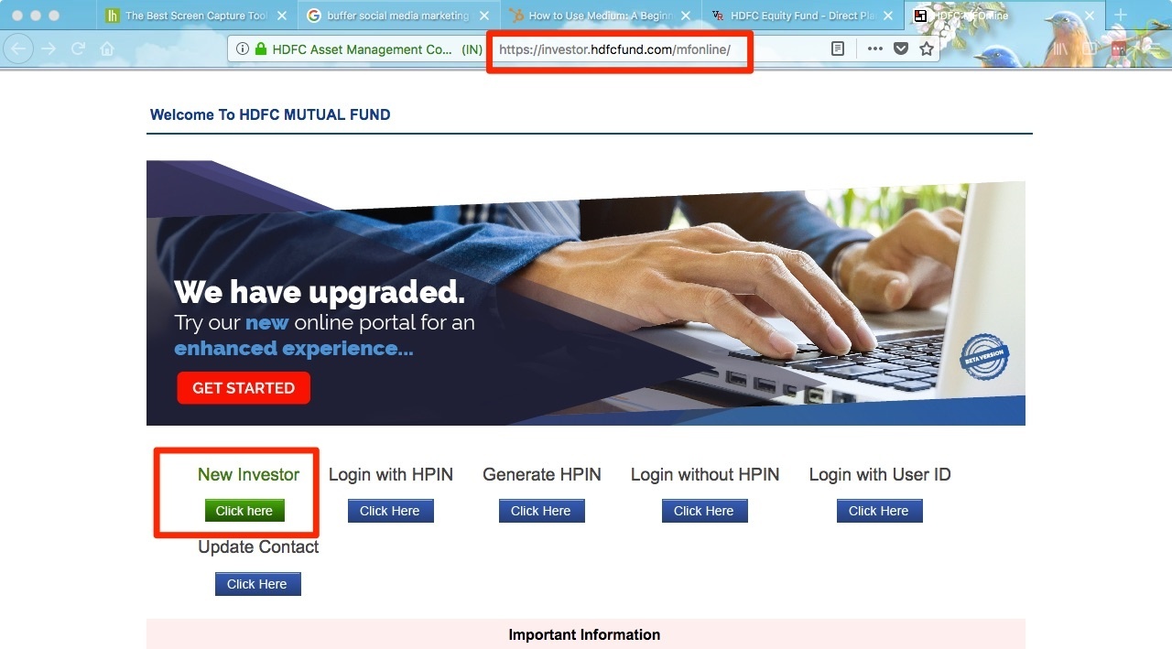Click the GET STARTED banner button
Image resolution: width=1172 pixels, height=649 pixels.
(244, 388)
